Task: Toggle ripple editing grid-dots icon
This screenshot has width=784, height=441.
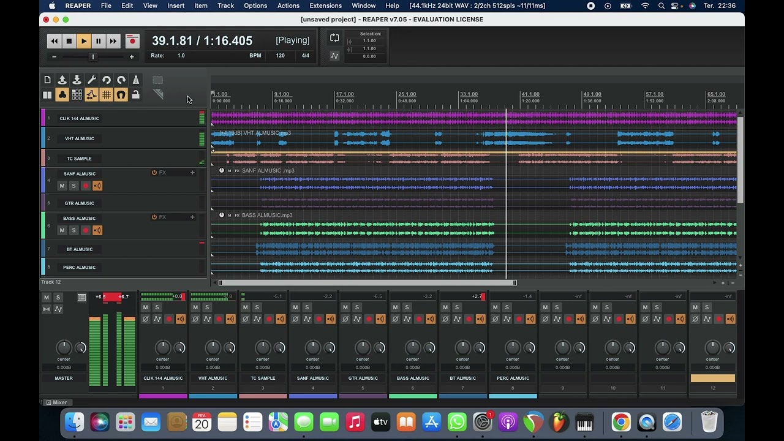Action: coord(77,95)
